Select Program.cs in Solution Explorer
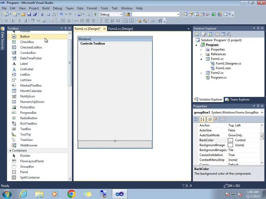 (x=218, y=77)
